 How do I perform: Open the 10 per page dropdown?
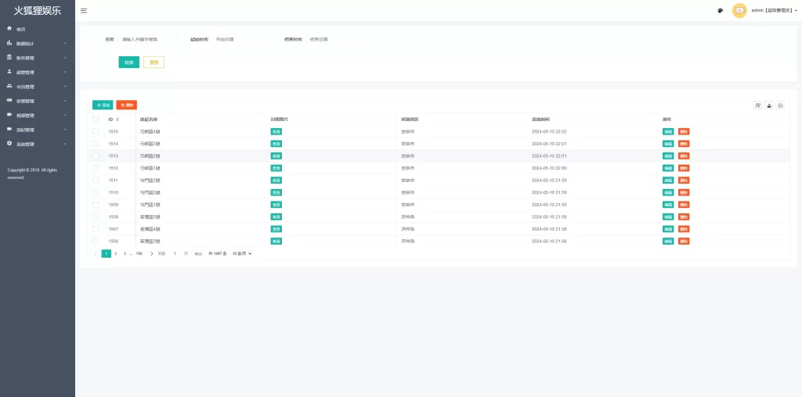243,254
